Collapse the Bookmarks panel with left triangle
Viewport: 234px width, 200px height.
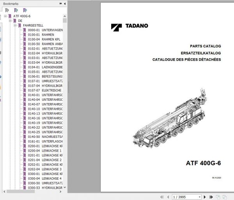65,4
